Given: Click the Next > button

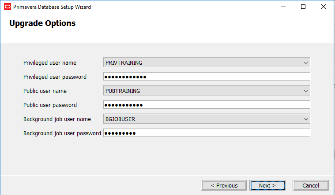Looking at the screenshot, I should click(267, 185).
